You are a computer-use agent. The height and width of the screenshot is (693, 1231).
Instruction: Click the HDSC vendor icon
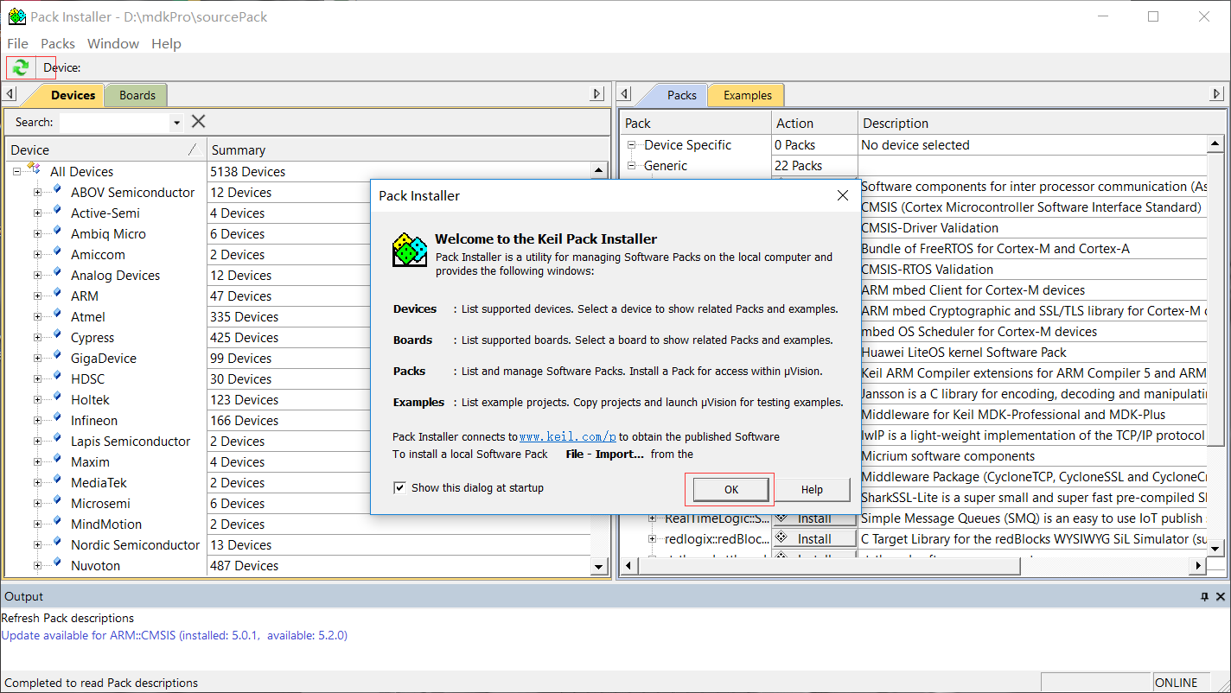[57, 378]
